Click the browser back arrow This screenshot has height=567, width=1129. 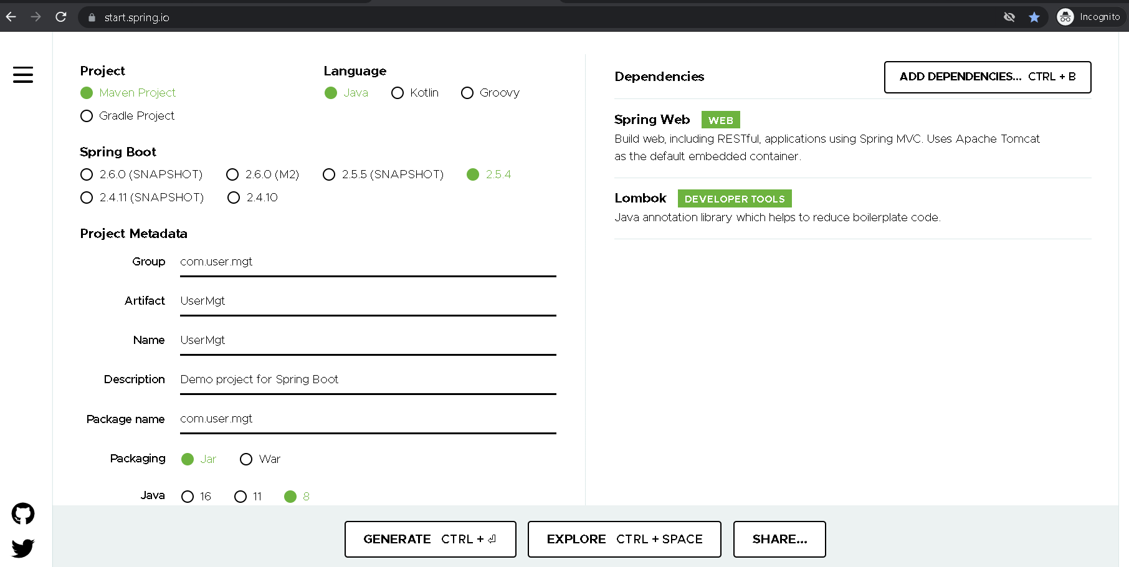pos(11,17)
